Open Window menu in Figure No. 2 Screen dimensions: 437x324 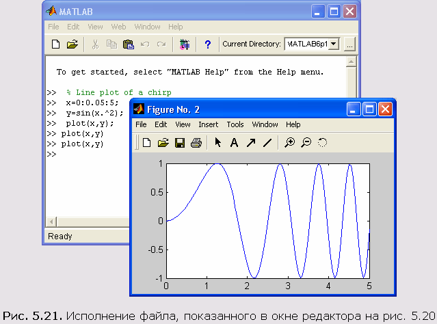(265, 124)
